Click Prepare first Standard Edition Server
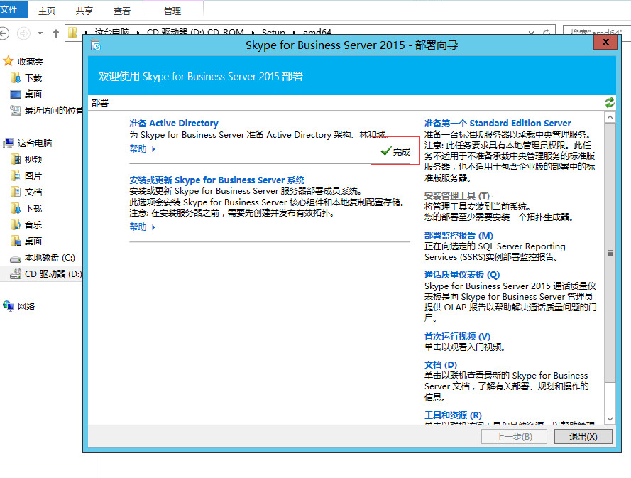This screenshot has width=631, height=478. (498, 123)
